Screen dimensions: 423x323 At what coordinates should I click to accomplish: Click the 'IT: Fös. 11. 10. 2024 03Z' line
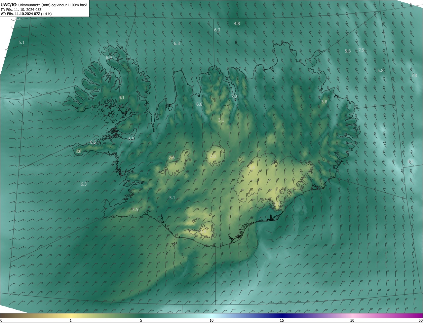click(20, 10)
